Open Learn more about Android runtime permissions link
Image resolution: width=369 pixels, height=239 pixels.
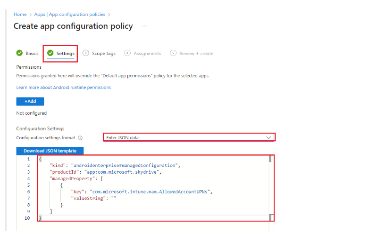(63, 88)
